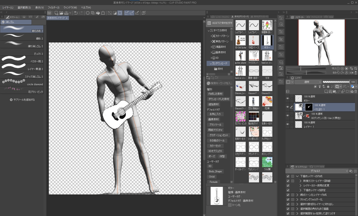Viewport: 358px width, 216px height.
Task: Toggle the first checkbox for 網点トーン化レイヤー作成 action
Action: (288, 195)
